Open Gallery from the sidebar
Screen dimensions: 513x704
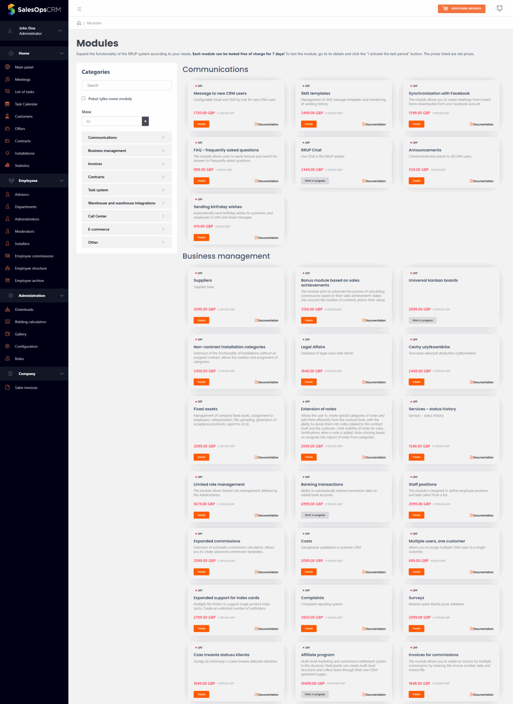[20, 334]
